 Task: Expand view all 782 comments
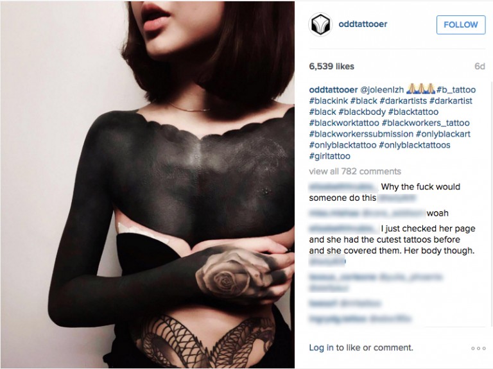(x=355, y=171)
